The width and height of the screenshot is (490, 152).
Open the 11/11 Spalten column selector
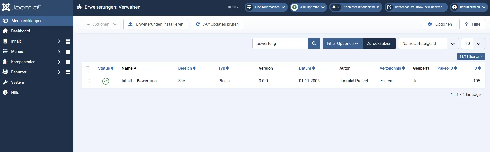click(471, 57)
